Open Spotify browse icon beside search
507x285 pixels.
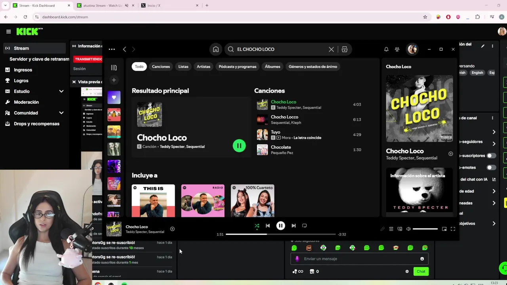[345, 49]
